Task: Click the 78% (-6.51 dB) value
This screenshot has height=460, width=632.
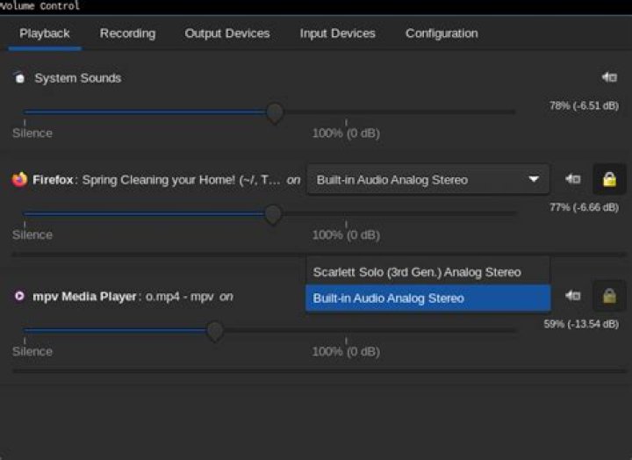Action: (x=584, y=105)
